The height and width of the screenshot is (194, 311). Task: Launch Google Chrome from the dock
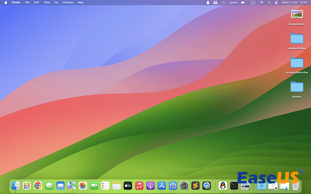point(38,186)
